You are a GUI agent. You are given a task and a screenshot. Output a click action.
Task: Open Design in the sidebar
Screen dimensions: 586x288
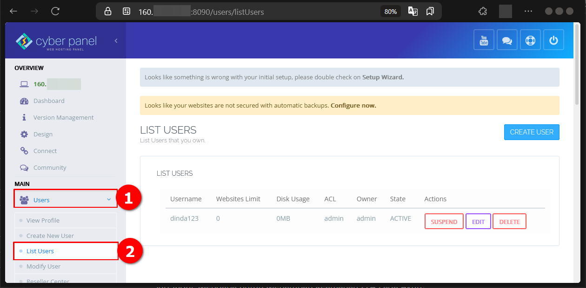tap(43, 134)
